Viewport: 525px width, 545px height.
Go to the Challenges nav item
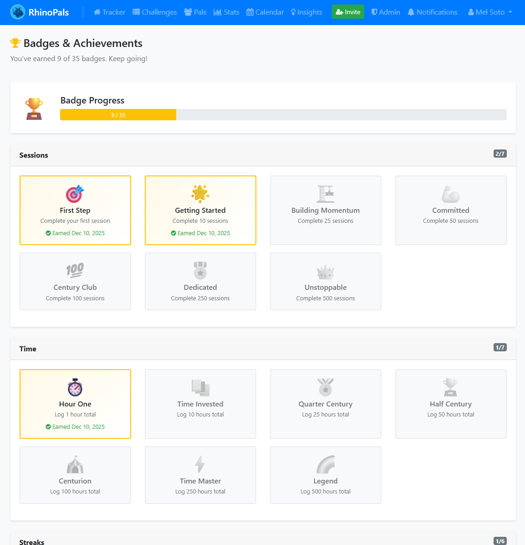click(154, 12)
